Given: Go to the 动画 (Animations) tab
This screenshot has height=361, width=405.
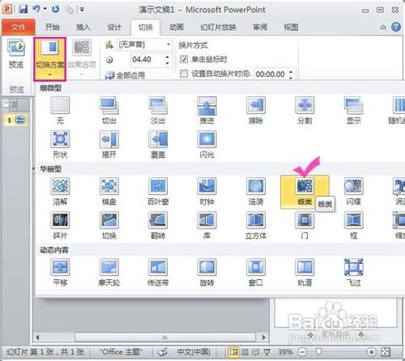Looking at the screenshot, I should (176, 27).
